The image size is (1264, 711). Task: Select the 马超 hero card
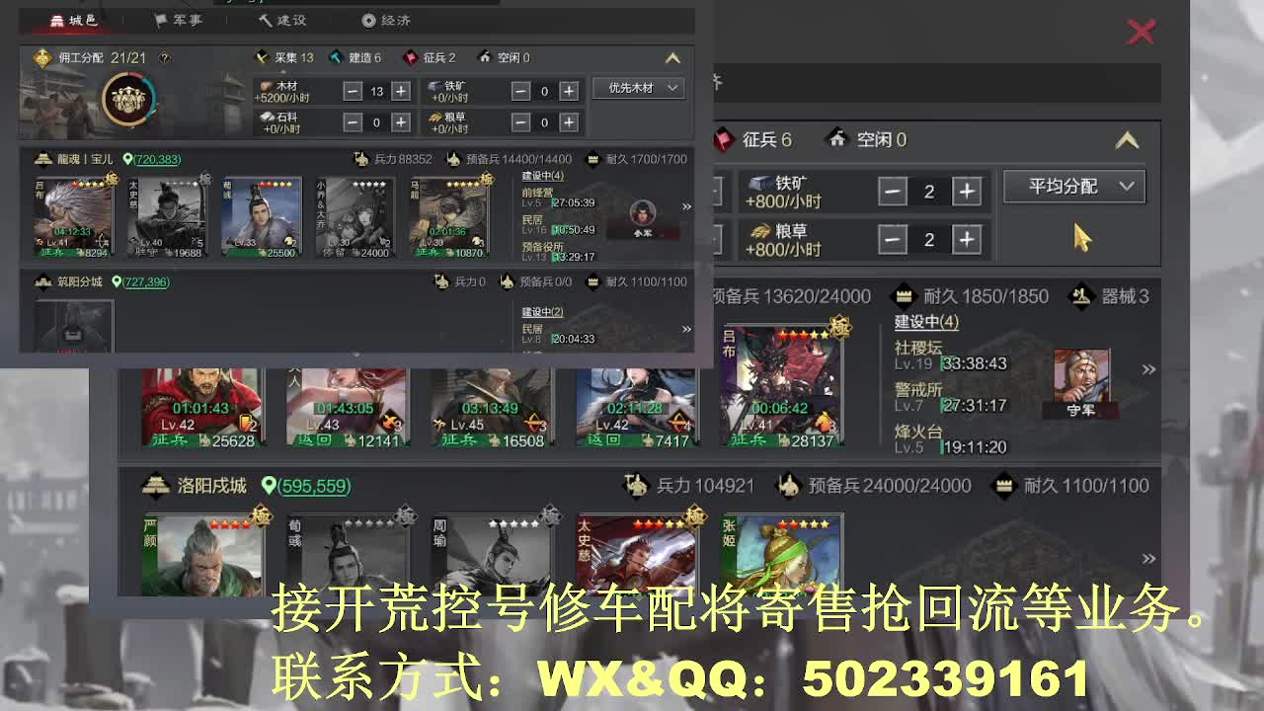(449, 217)
